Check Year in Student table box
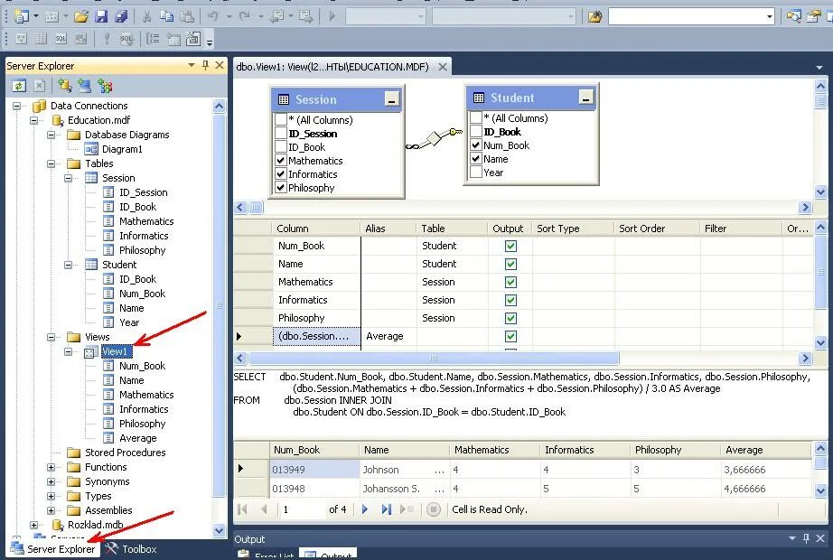 click(476, 173)
